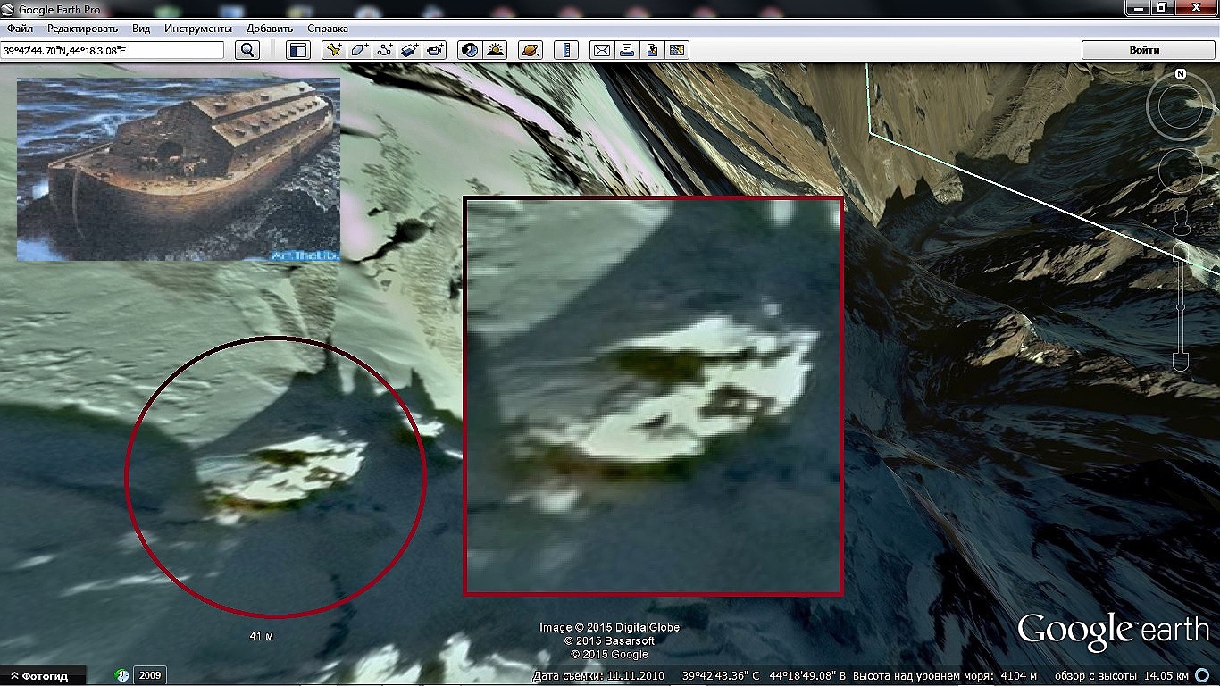Click the coordinates search input field
The height and width of the screenshot is (686, 1220).
pos(113,50)
